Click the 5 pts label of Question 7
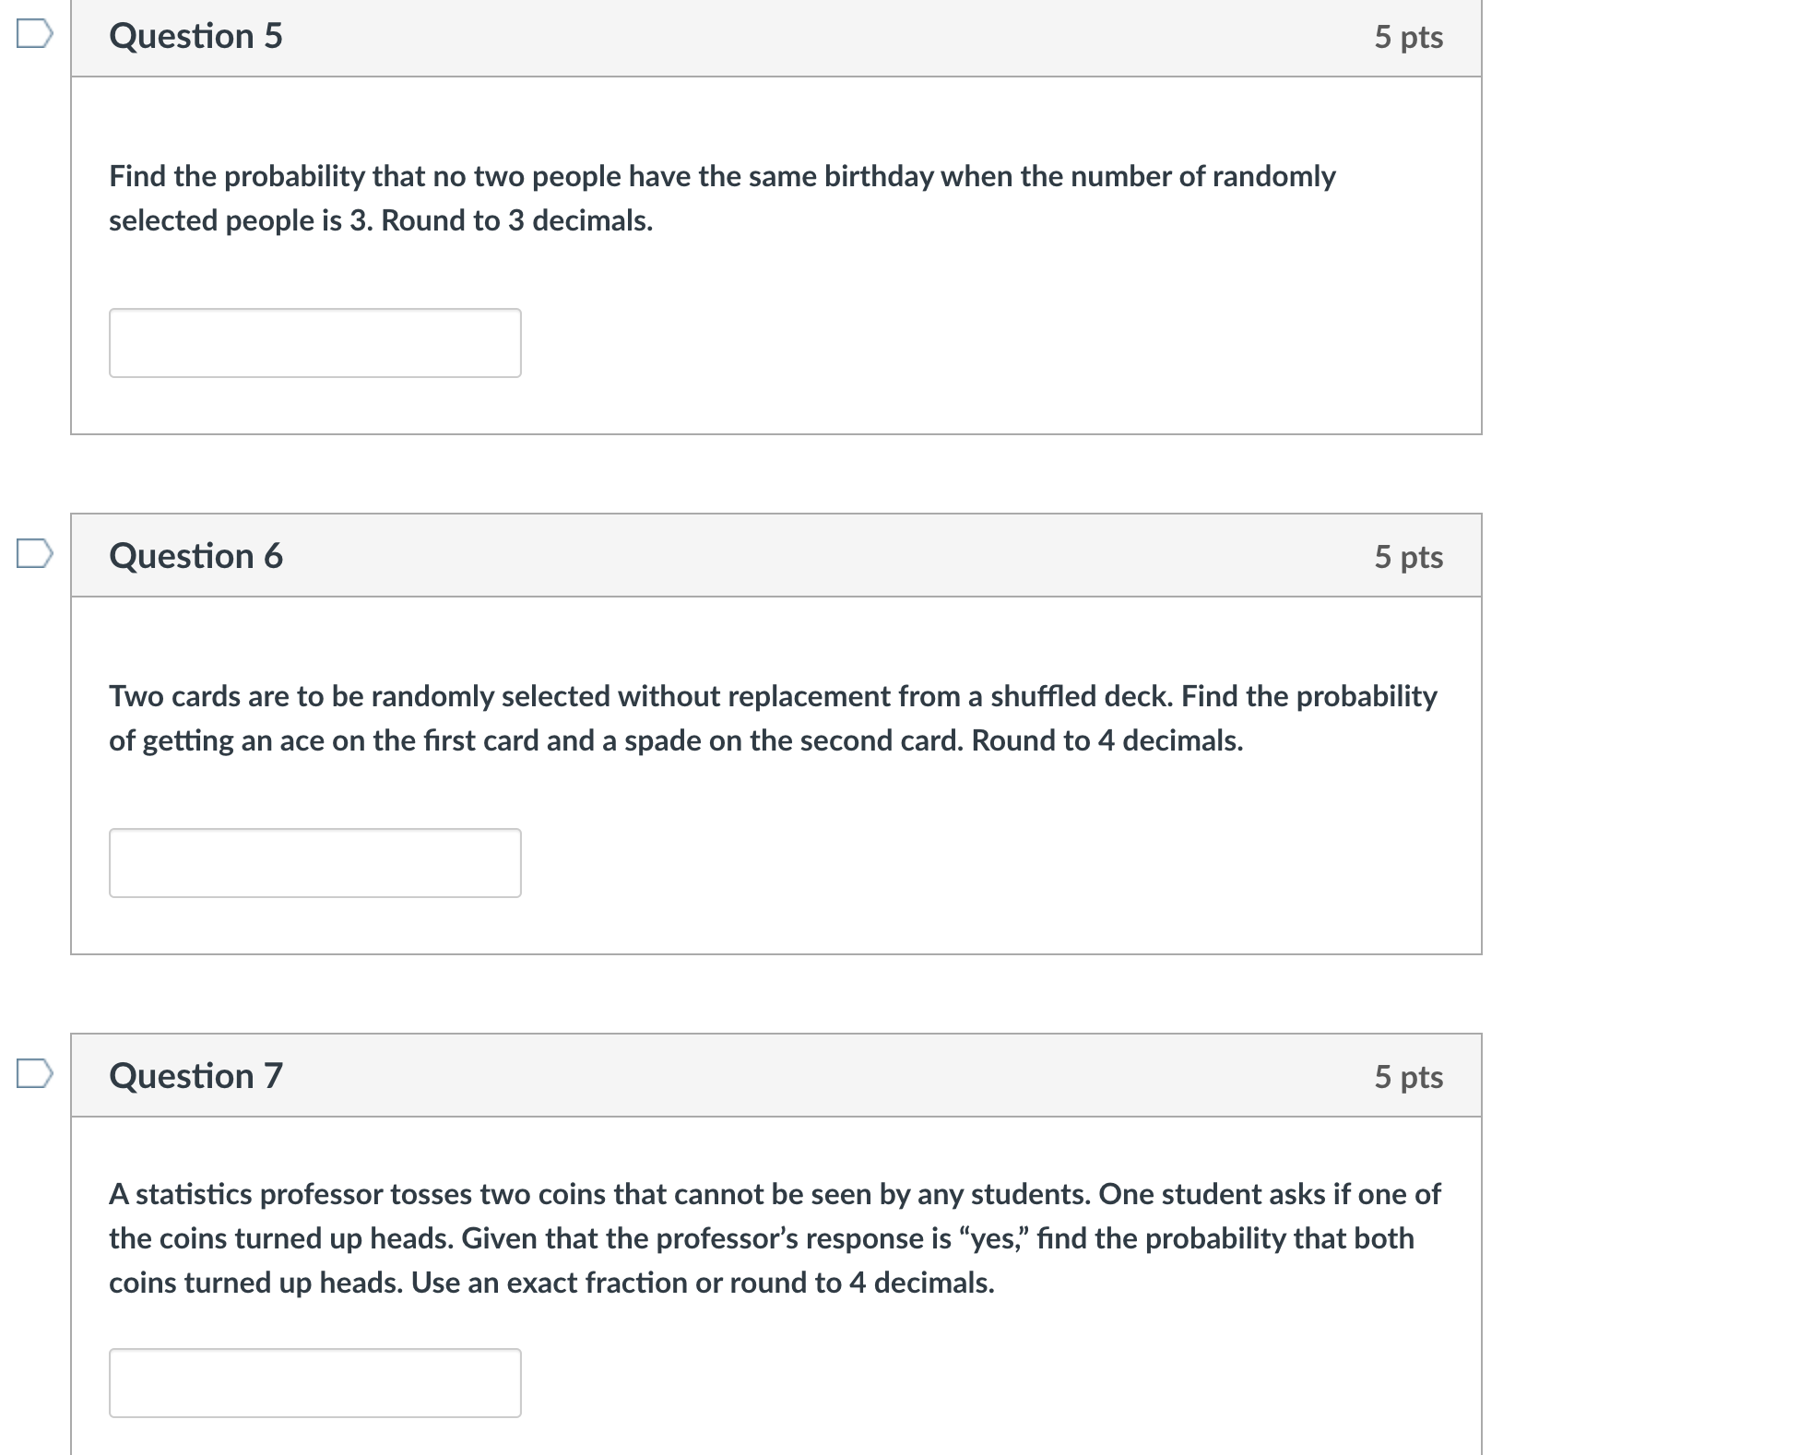Viewport: 1811px width, 1455px height. pos(1408,1077)
